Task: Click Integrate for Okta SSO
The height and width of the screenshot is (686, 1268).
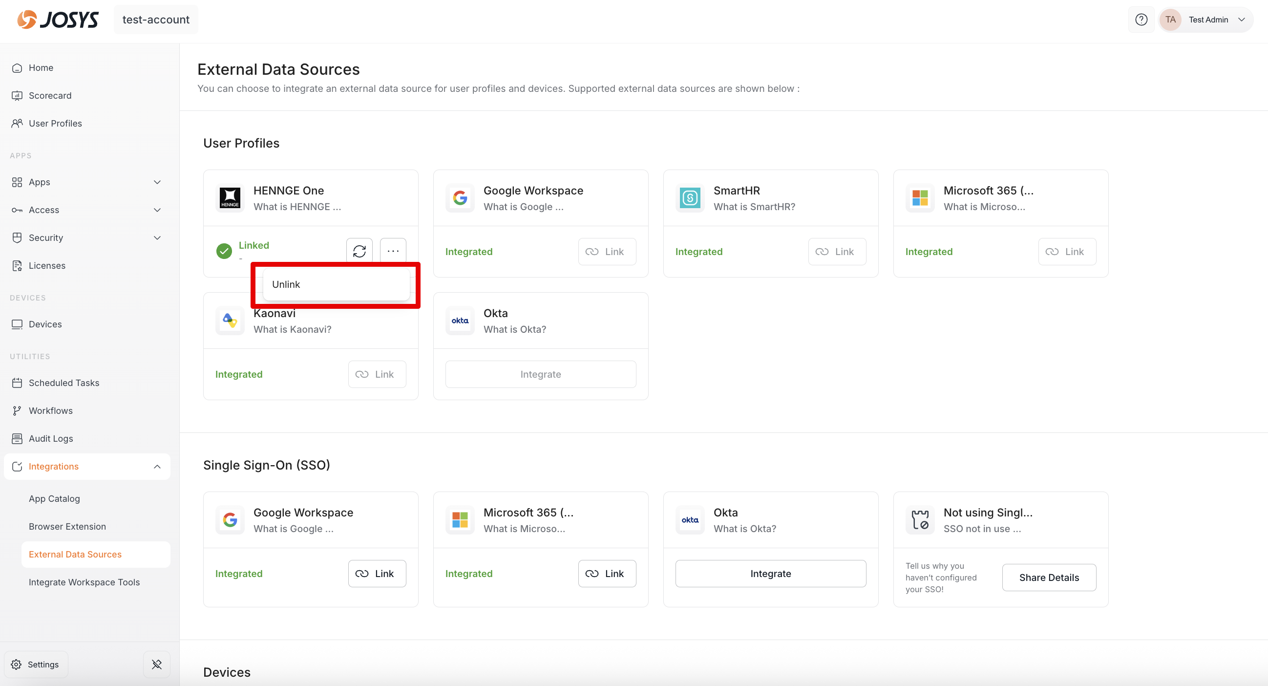Action: click(x=770, y=573)
